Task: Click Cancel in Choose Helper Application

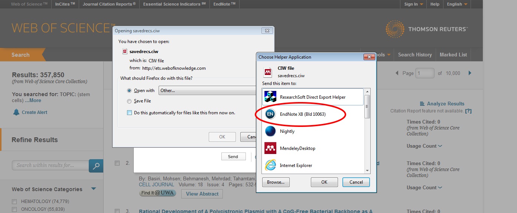Action: [x=356, y=182]
